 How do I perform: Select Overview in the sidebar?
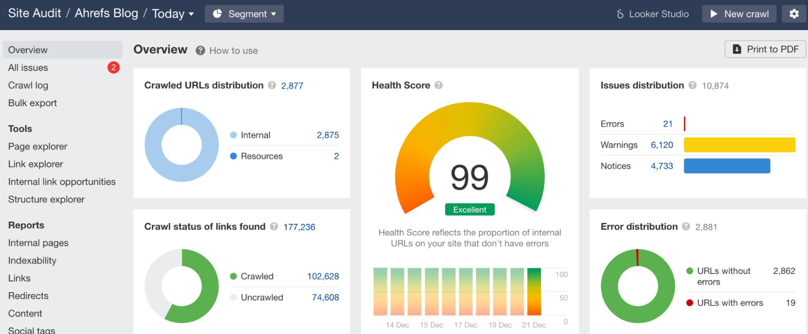tap(62, 50)
